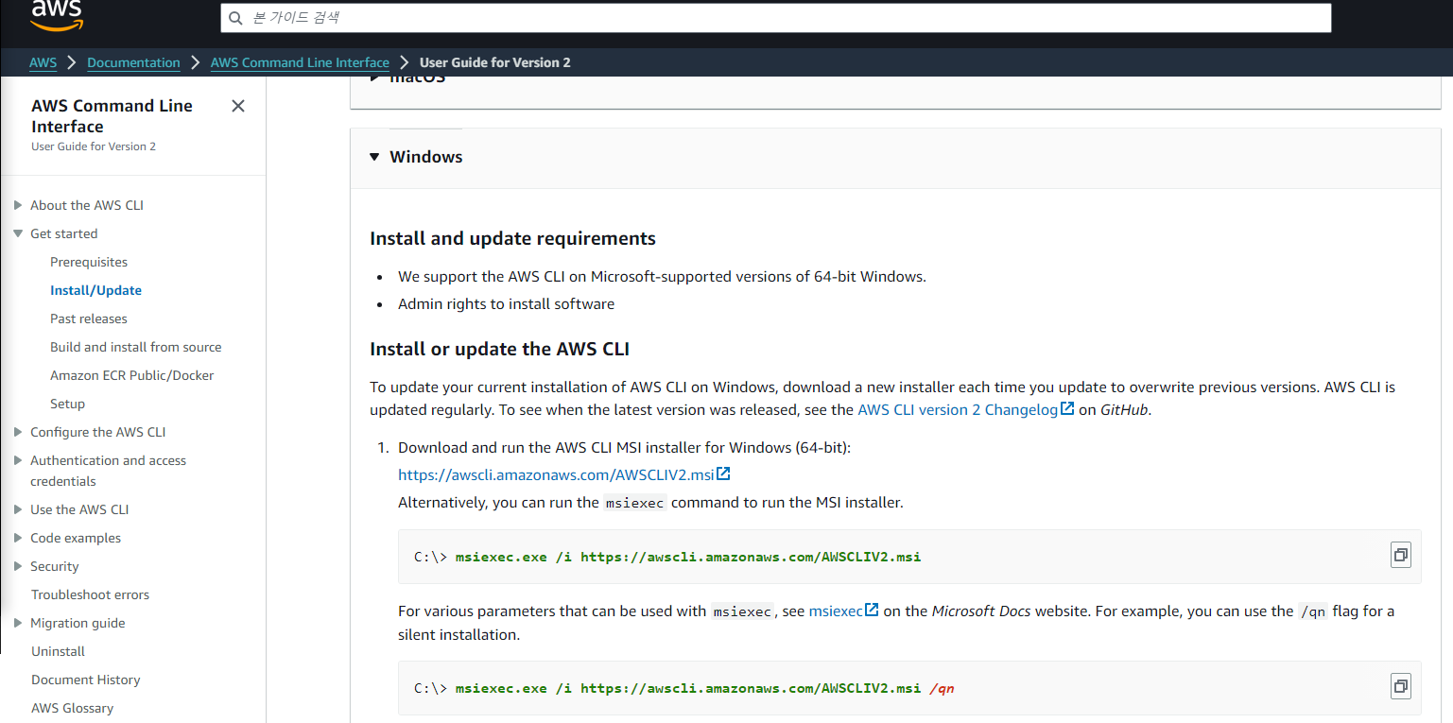Open Document History page
The width and height of the screenshot is (1453, 723).
[x=85, y=680]
